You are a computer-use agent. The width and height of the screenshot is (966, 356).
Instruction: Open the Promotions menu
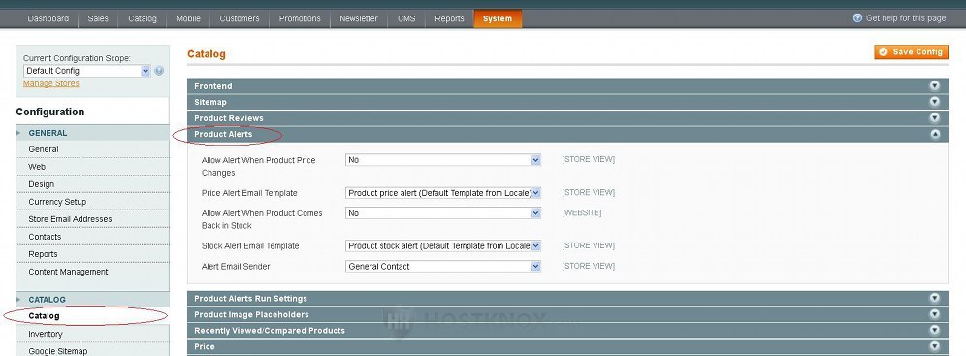point(300,18)
